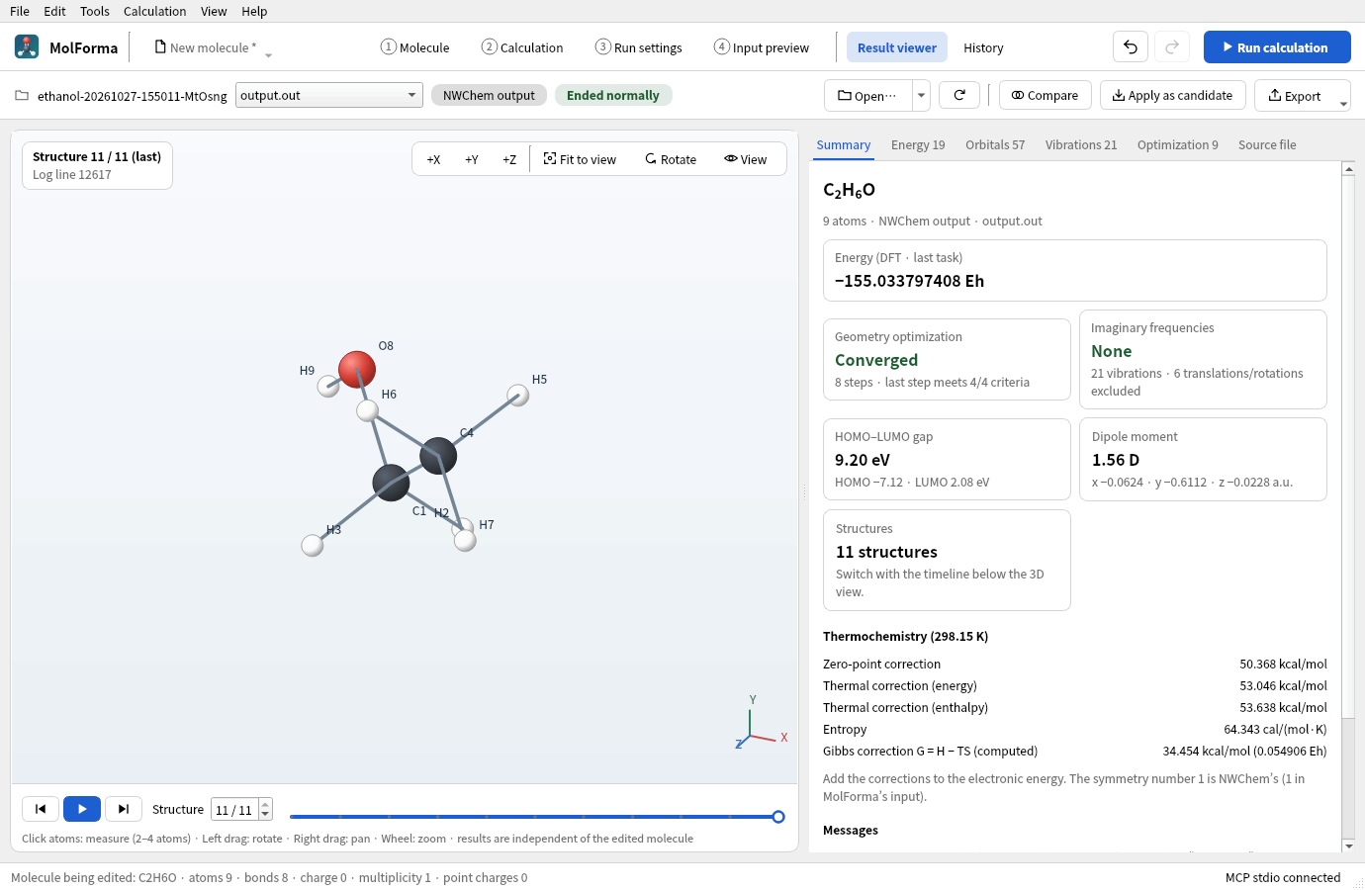Play the structure animation

click(82, 809)
